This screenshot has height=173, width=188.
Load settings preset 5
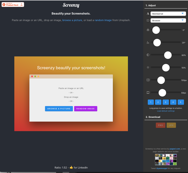tap(181, 102)
